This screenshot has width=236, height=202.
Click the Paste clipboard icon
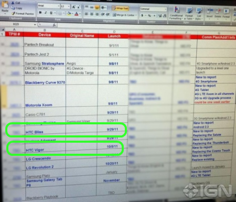(5, 4)
